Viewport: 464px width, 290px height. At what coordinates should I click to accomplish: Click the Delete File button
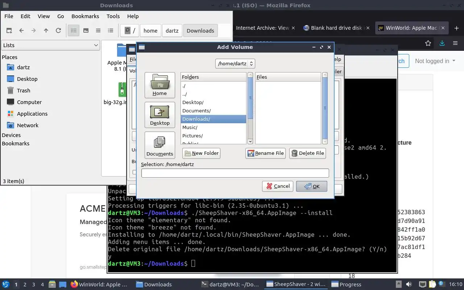[307, 153]
